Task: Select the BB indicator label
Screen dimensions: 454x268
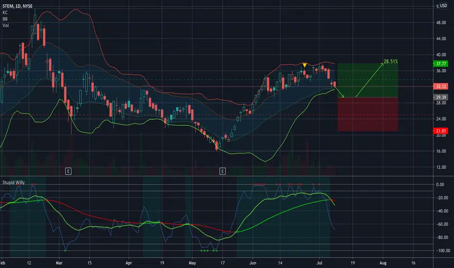Action: click(x=5, y=19)
